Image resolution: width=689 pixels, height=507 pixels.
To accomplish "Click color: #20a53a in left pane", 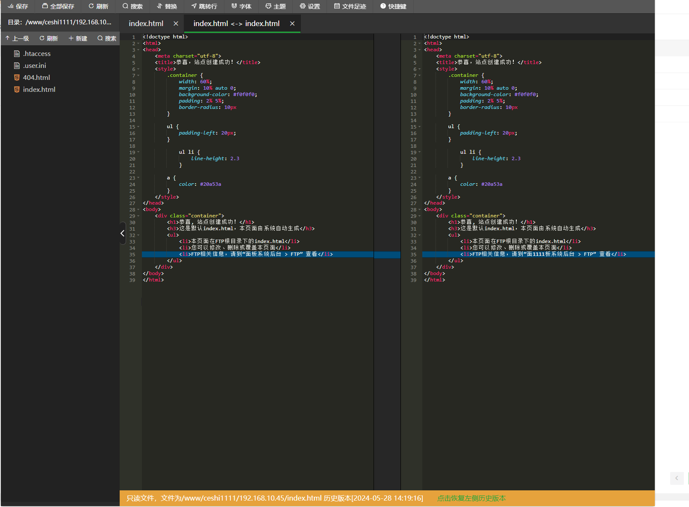I will 200,184.
